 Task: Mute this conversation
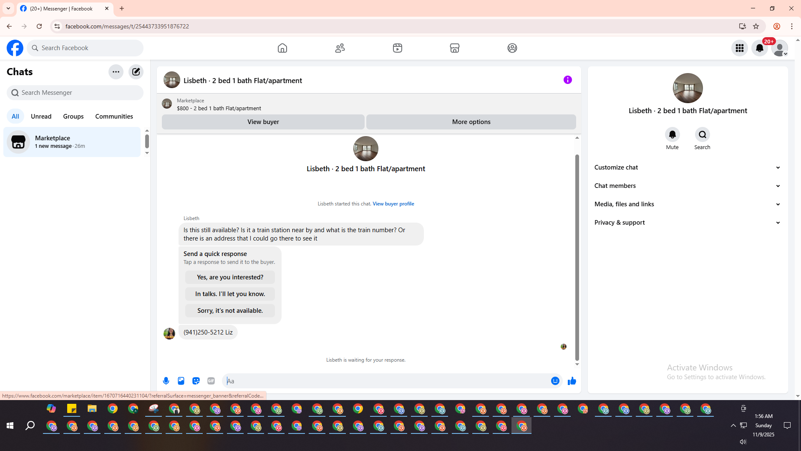point(672,135)
